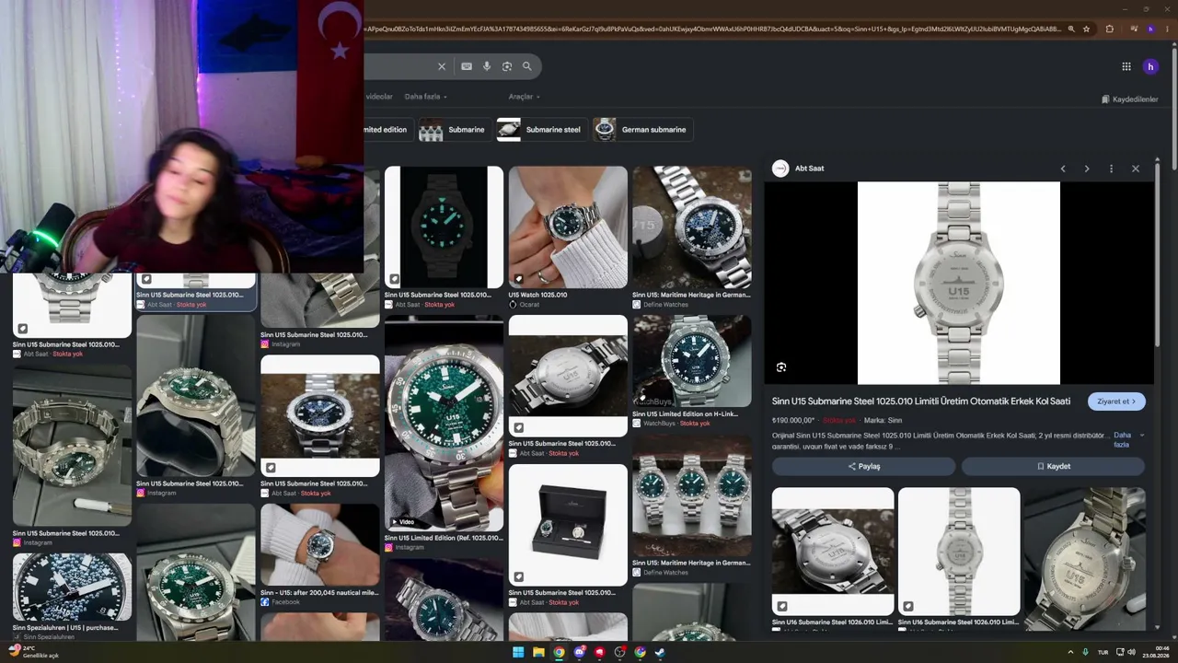Open the boxed watch set result thumbnail
1178x663 pixels.
(x=568, y=525)
